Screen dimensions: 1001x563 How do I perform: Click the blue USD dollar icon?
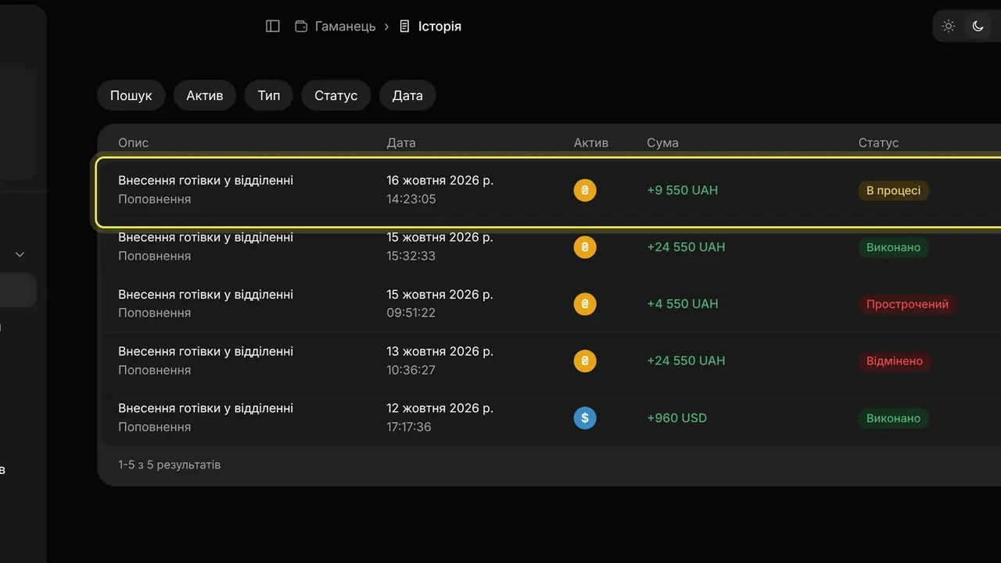[x=585, y=418]
